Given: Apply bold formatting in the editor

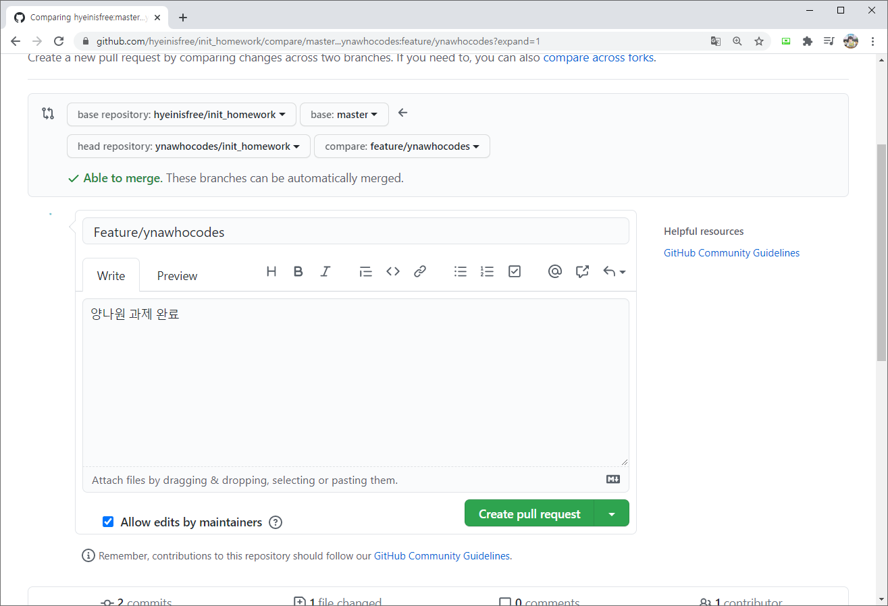Looking at the screenshot, I should pyautogui.click(x=298, y=271).
